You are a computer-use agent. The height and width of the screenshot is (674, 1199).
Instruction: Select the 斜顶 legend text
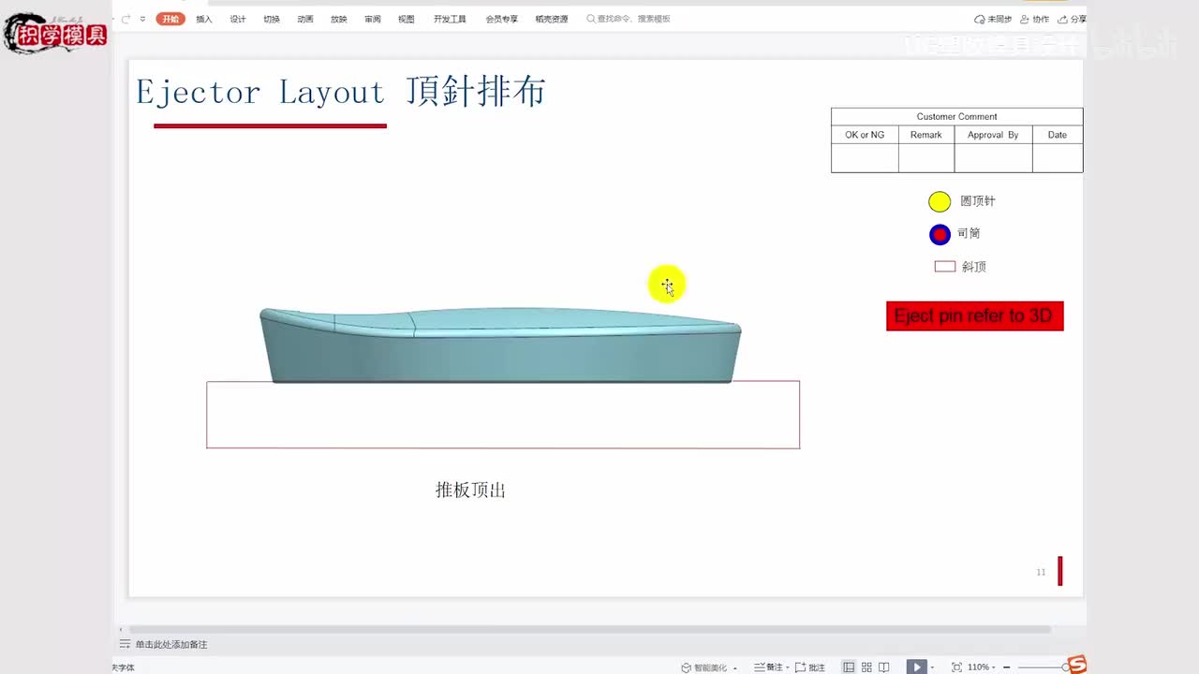(974, 267)
